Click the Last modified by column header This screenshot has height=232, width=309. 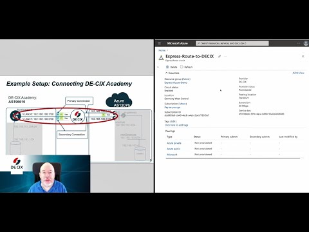(x=288, y=137)
